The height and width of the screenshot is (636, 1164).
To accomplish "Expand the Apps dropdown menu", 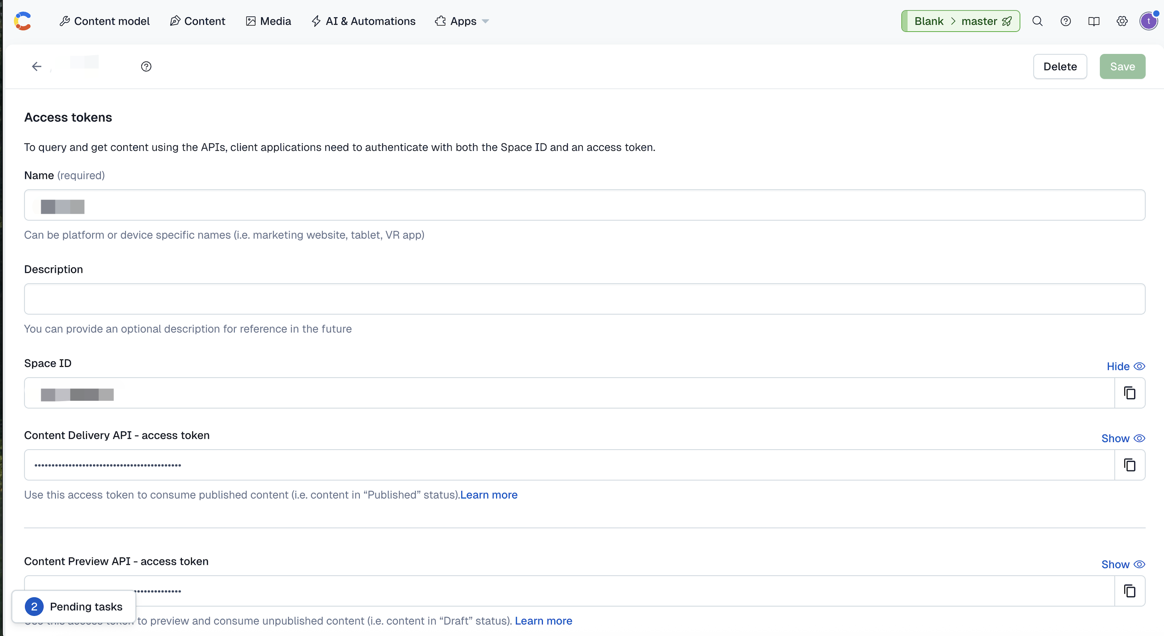I will click(462, 21).
